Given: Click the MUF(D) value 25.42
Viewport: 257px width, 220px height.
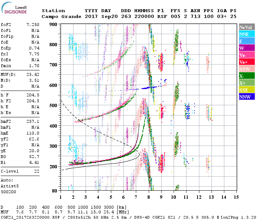Looking at the screenshot, I should pos(33,75).
